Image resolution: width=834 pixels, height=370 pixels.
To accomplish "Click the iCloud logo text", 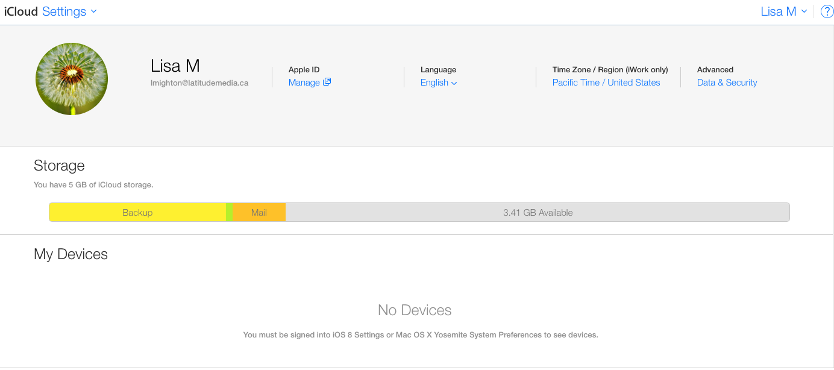I will [x=21, y=11].
